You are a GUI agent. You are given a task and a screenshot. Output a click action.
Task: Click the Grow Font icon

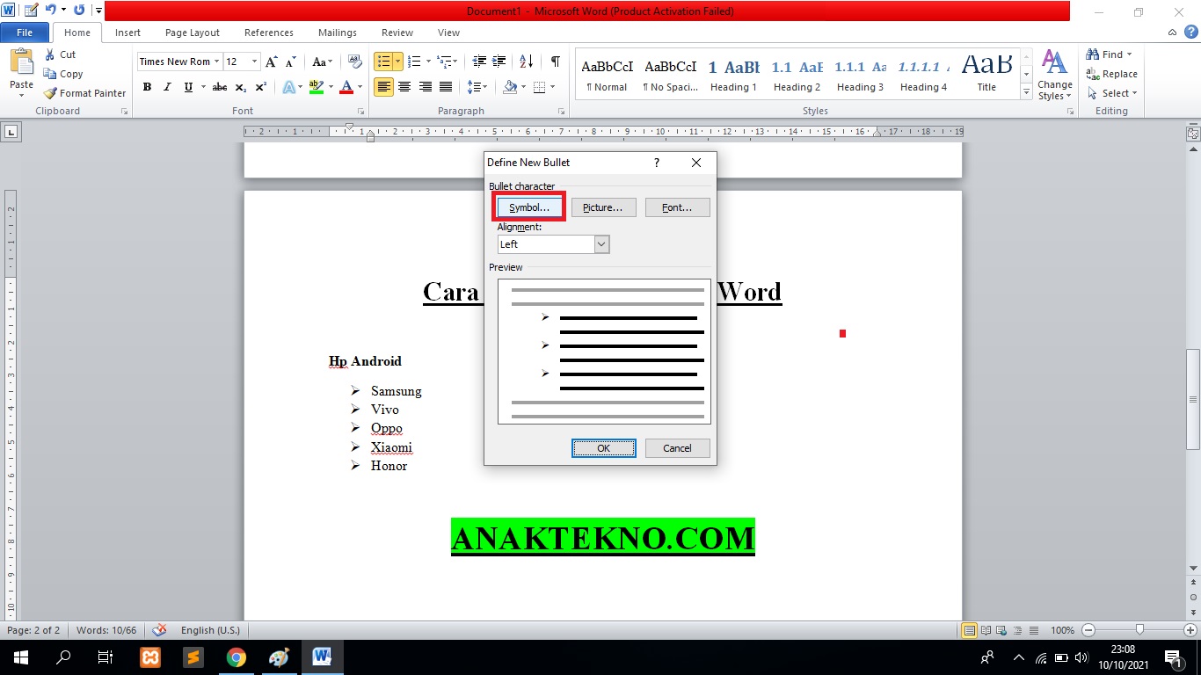click(x=272, y=62)
